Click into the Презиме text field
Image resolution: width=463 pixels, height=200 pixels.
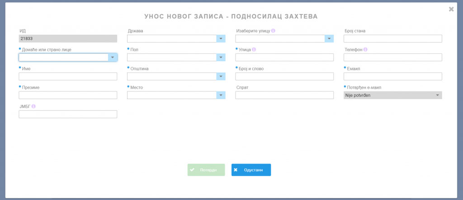pos(68,95)
